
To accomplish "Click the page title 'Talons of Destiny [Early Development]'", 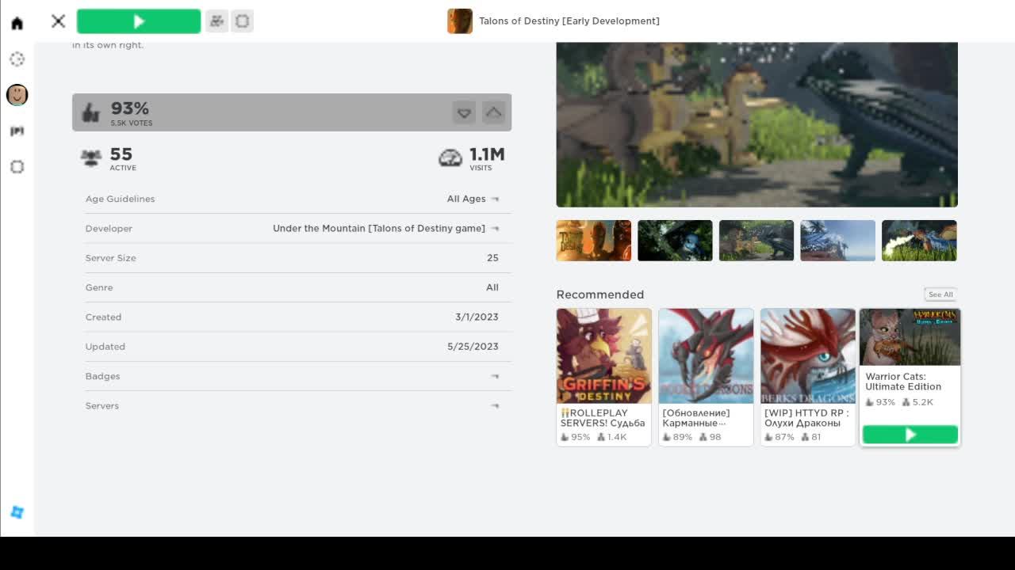I will tap(569, 21).
